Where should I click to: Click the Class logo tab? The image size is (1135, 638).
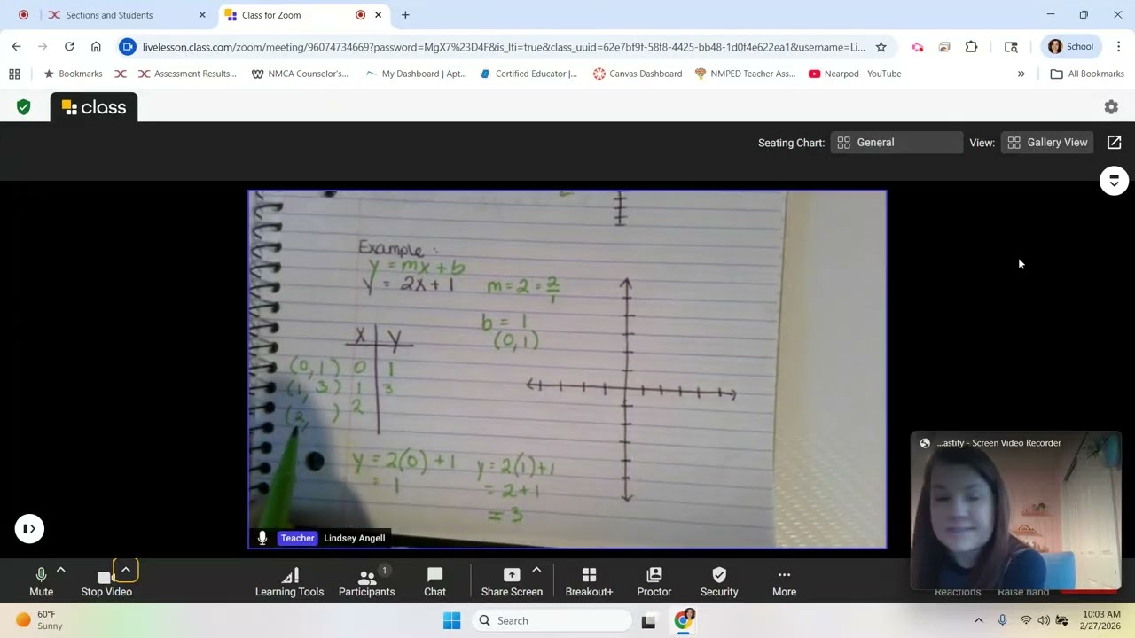(94, 107)
